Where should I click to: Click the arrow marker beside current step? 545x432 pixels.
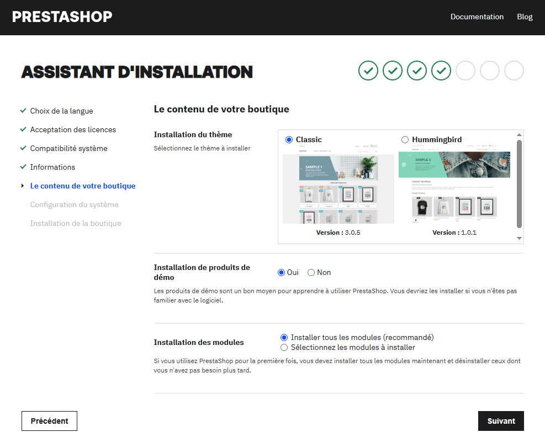click(x=23, y=186)
